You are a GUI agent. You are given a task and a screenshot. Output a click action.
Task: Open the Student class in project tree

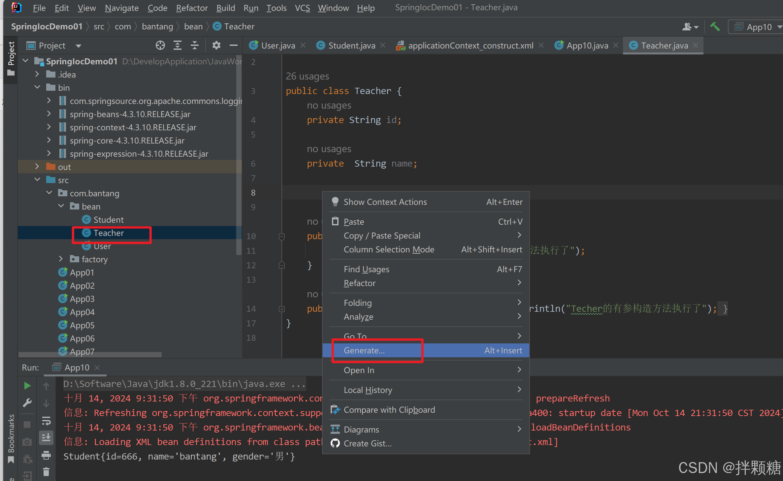(108, 220)
